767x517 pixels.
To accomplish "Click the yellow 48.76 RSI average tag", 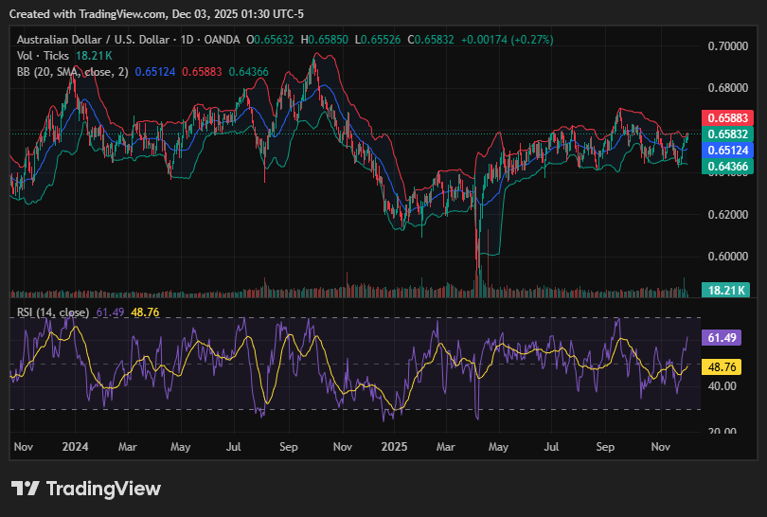I will (720, 366).
